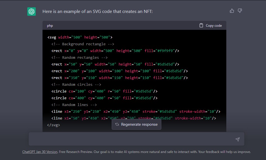Click the 'Random rectangles' comment line

[x=80, y=58]
